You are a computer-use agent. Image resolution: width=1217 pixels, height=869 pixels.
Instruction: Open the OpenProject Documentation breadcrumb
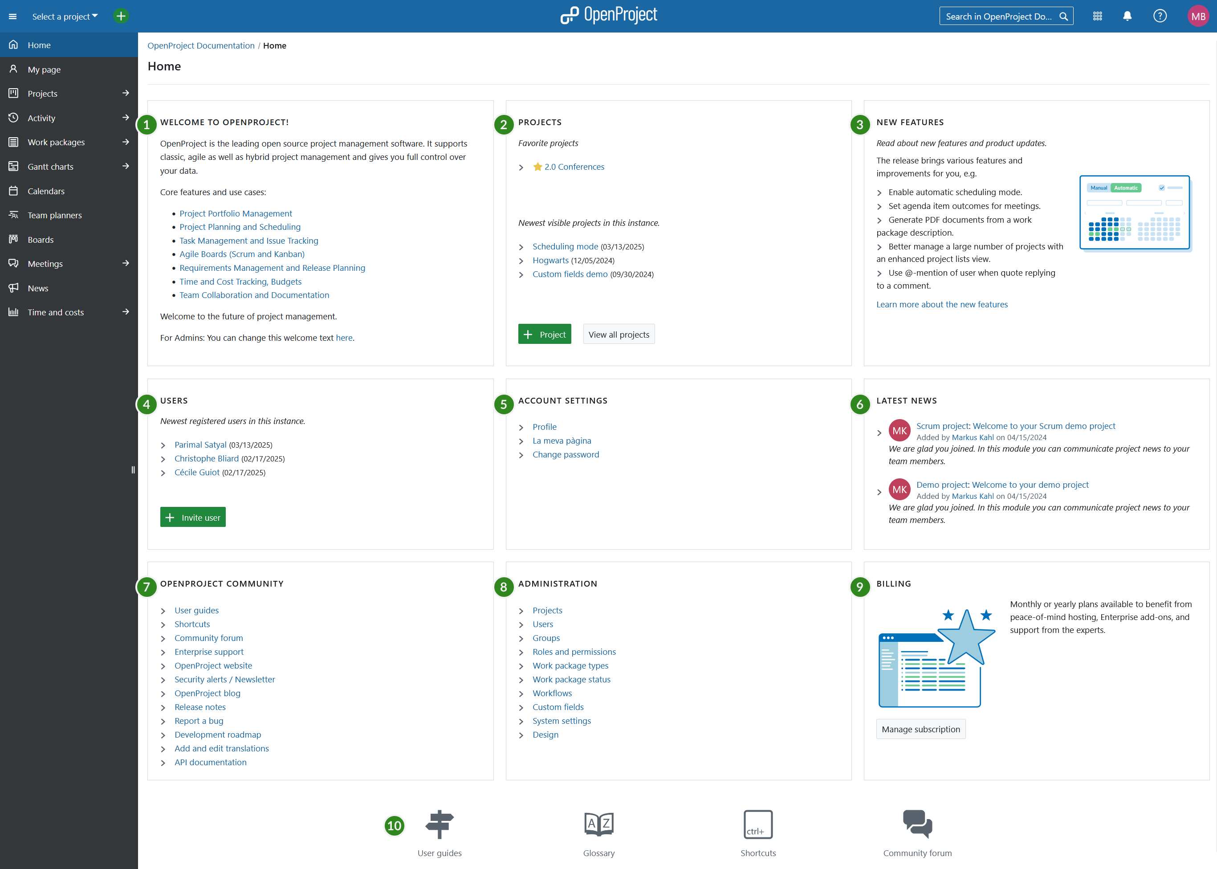coord(200,45)
